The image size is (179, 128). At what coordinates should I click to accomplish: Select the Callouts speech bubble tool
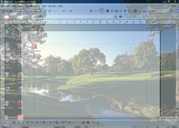tap(63, 122)
